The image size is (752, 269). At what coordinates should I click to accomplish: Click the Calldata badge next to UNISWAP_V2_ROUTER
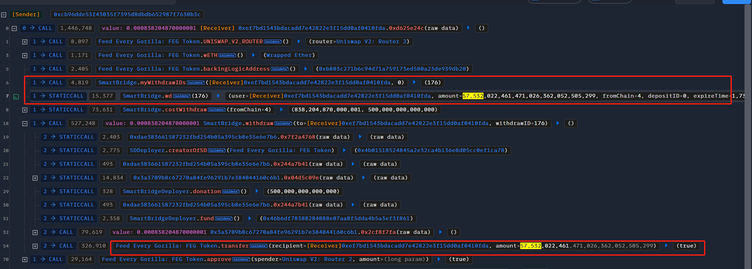click(273, 42)
